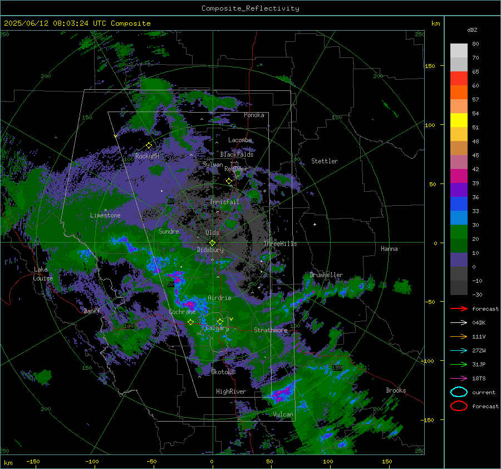The height and width of the screenshot is (469, 501).
Task: Click the Ponoka city label
Action: coord(254,115)
